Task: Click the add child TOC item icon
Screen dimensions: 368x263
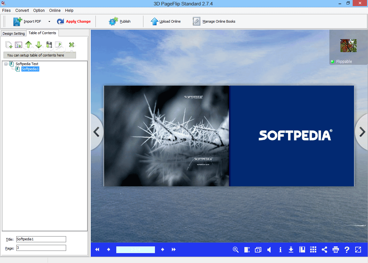Action: pos(18,45)
